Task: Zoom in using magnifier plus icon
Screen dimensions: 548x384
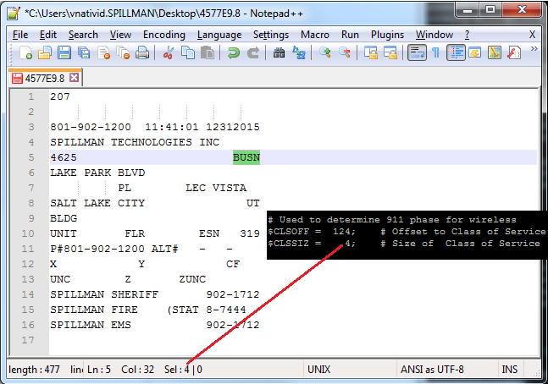Action: click(x=325, y=53)
